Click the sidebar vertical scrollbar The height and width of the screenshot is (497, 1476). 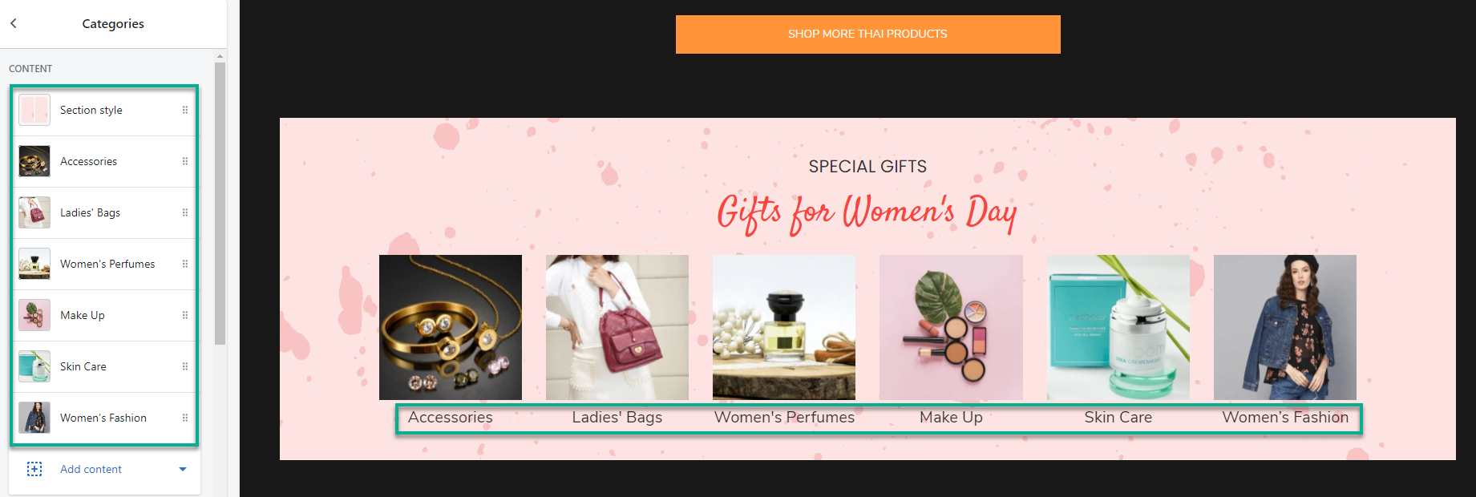click(x=220, y=204)
